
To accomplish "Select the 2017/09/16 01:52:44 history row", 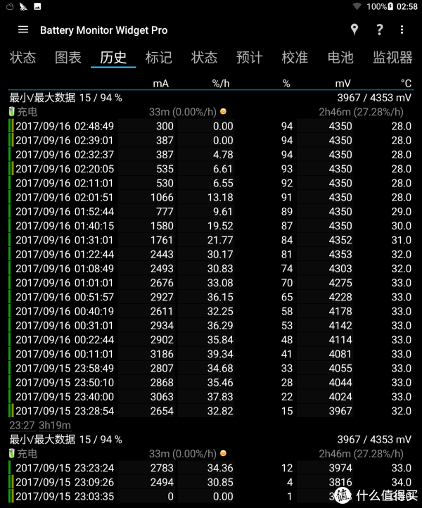I will (210, 212).
